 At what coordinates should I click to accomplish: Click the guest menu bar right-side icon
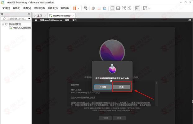point(190,20)
